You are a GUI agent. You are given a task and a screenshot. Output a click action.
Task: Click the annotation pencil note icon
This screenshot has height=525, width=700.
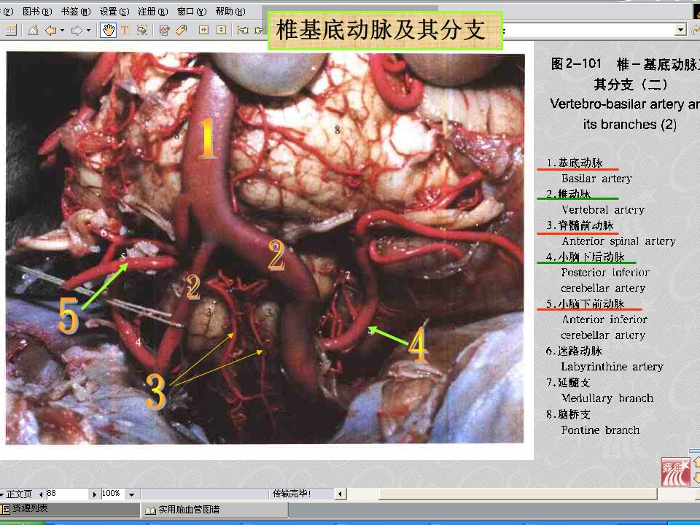pos(165,30)
